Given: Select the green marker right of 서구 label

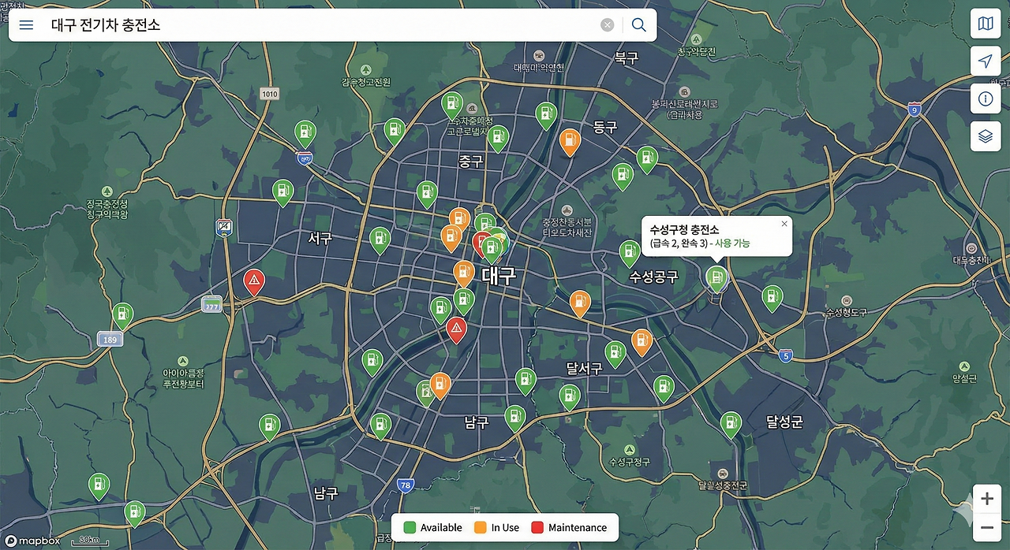Looking at the screenshot, I should 380,240.
